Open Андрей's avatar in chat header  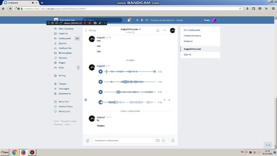pos(172,30)
